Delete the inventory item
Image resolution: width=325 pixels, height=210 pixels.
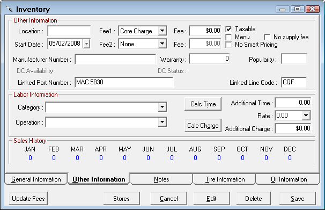253,199
